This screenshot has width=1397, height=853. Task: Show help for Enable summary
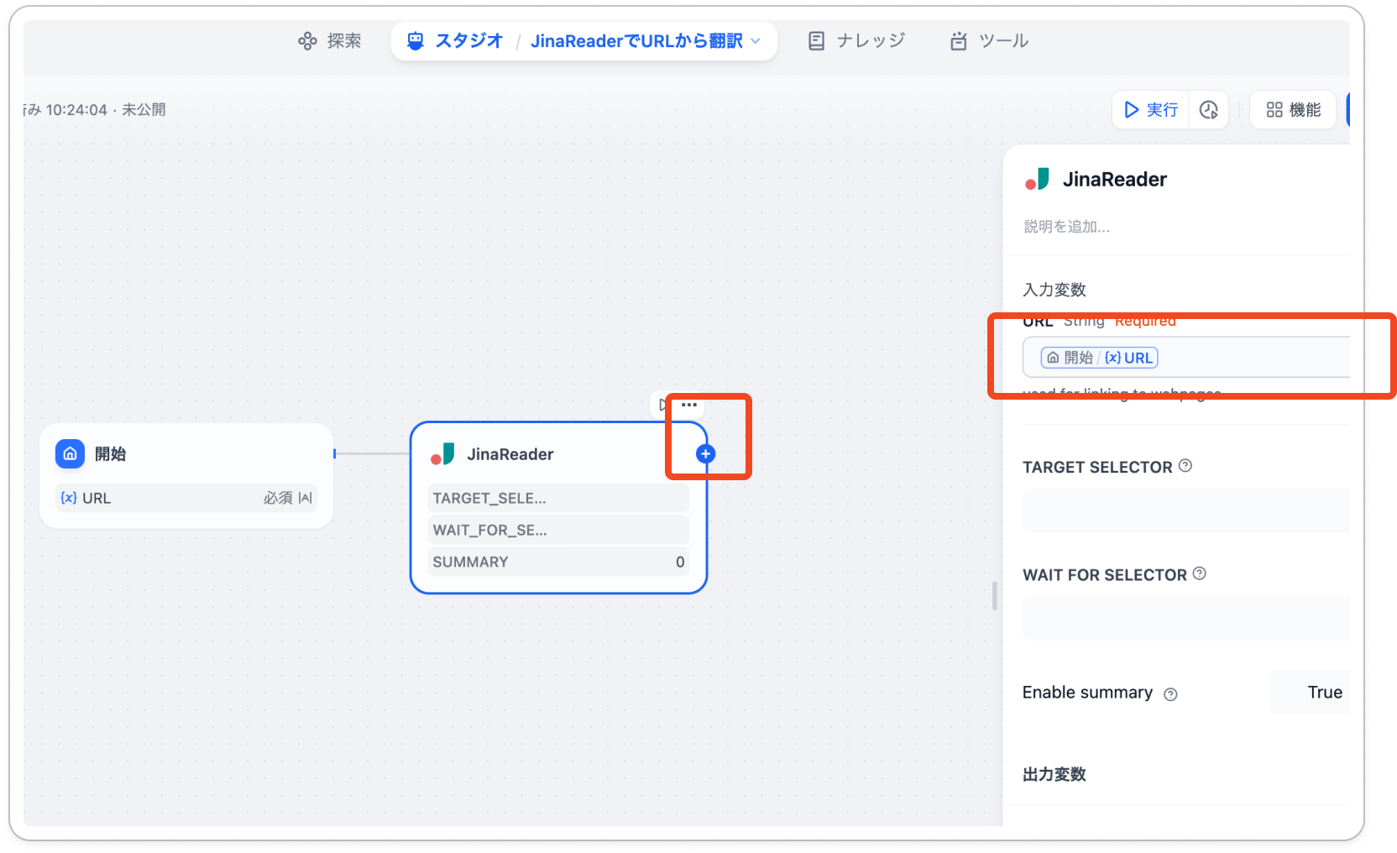tap(1170, 694)
